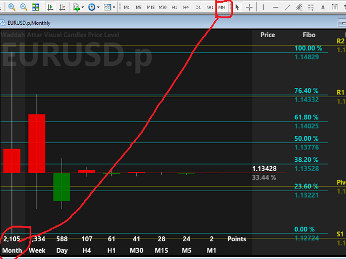346x259 pixels.
Task: Click the 1.13528 price level
Action: point(307,169)
